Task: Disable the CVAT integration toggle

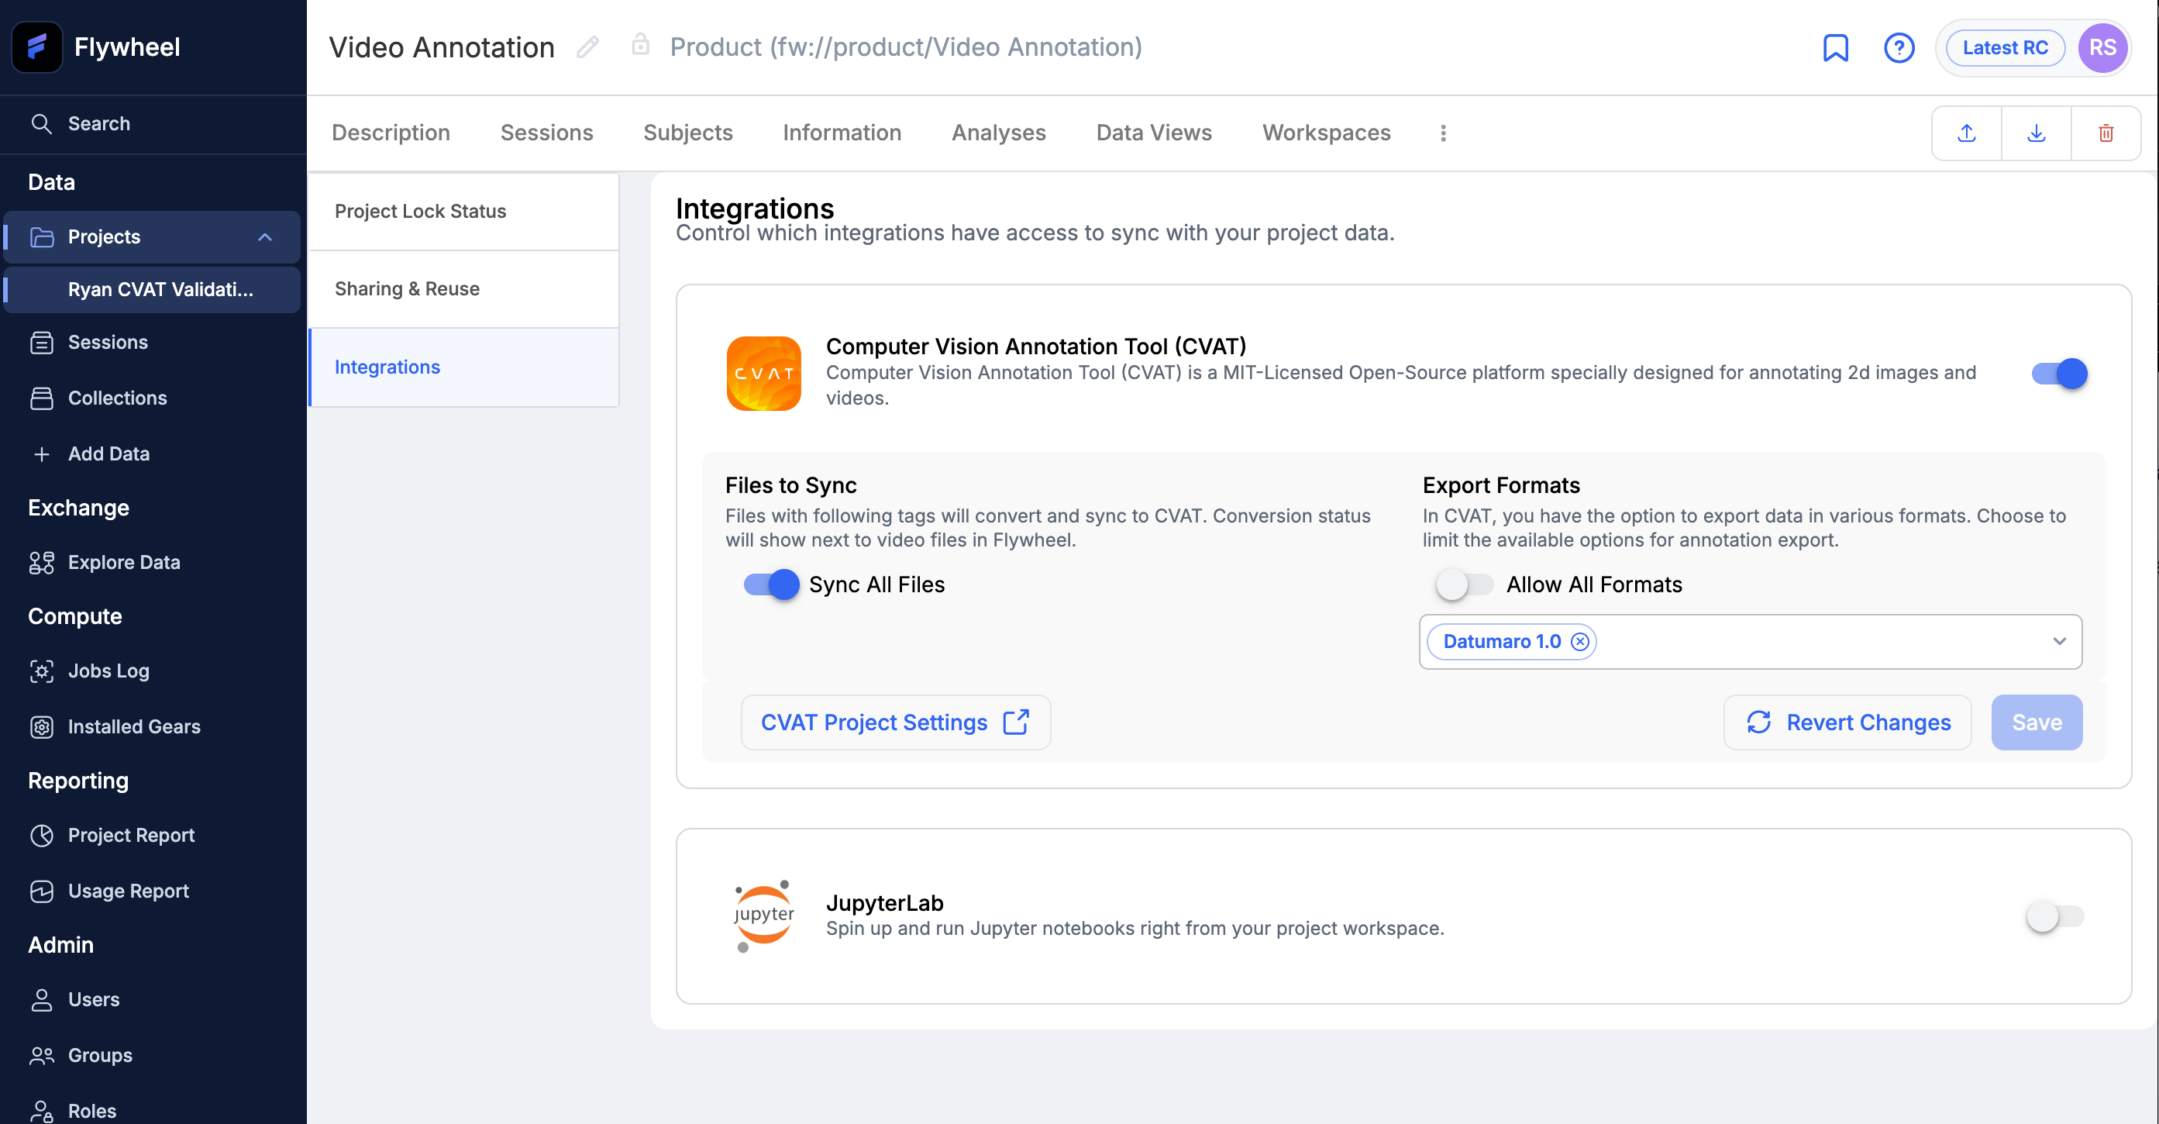Action: coord(2059,373)
